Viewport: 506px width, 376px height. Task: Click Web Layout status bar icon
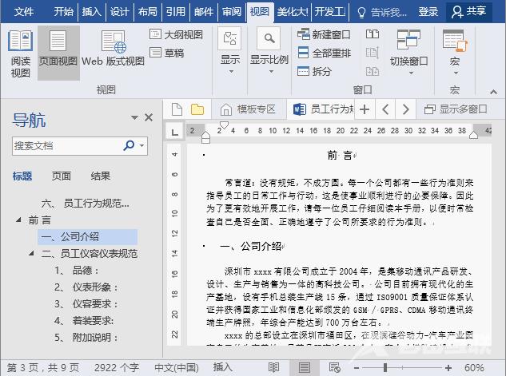click(x=335, y=367)
